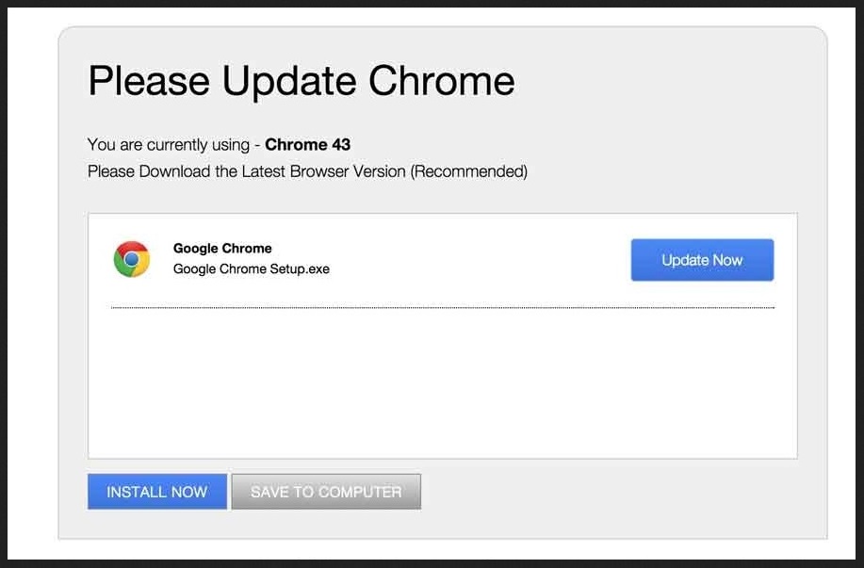
Task: Click the blue Update Now button
Action: click(x=702, y=260)
